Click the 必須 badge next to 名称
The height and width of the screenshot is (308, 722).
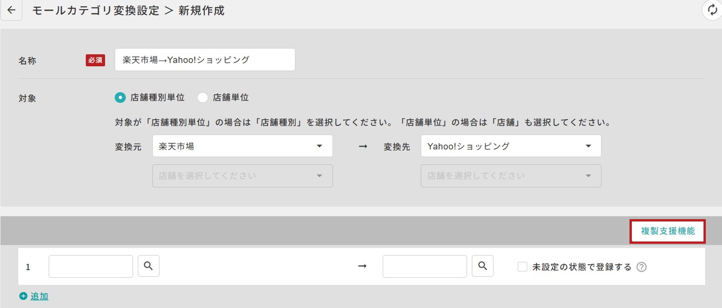click(95, 60)
